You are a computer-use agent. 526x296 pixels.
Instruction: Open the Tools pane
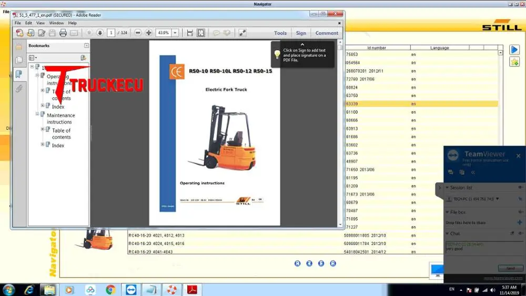[280, 33]
